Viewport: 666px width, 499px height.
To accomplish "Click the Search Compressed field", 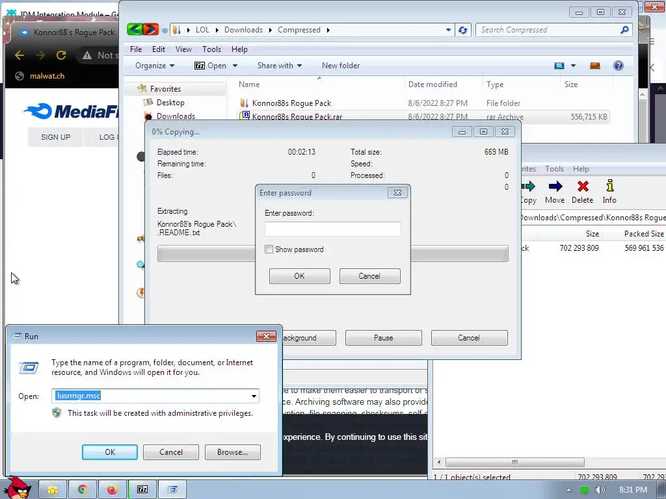I will coord(548,30).
